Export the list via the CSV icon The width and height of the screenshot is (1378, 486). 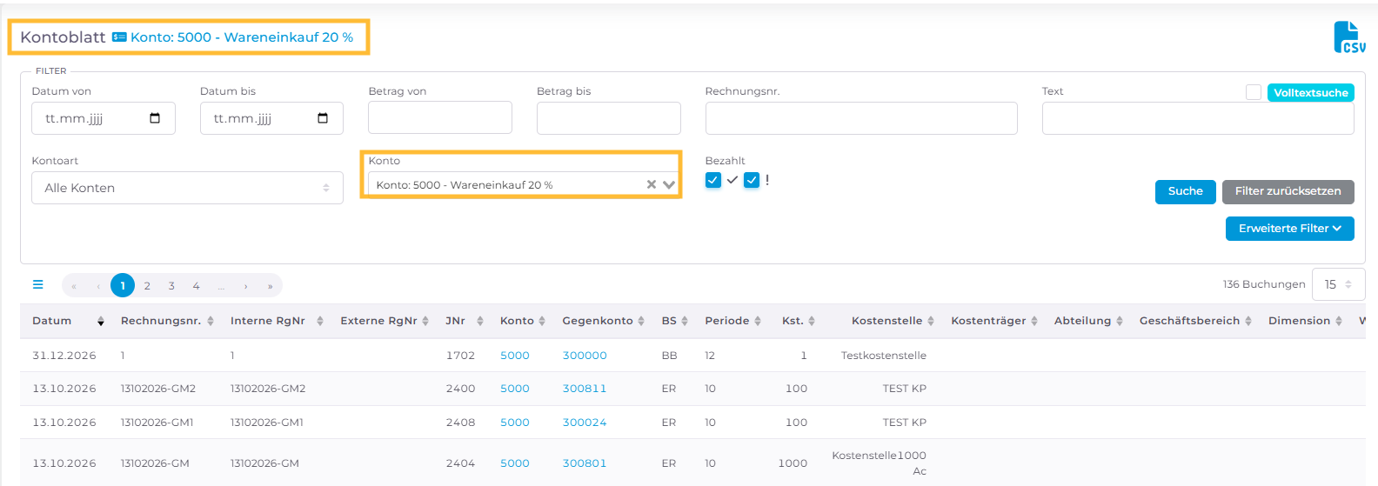1349,37
